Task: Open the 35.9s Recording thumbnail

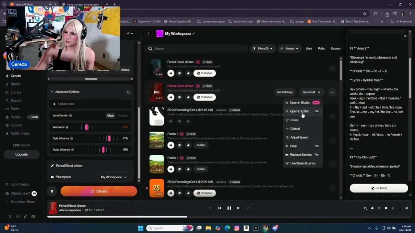Action: click(157, 116)
